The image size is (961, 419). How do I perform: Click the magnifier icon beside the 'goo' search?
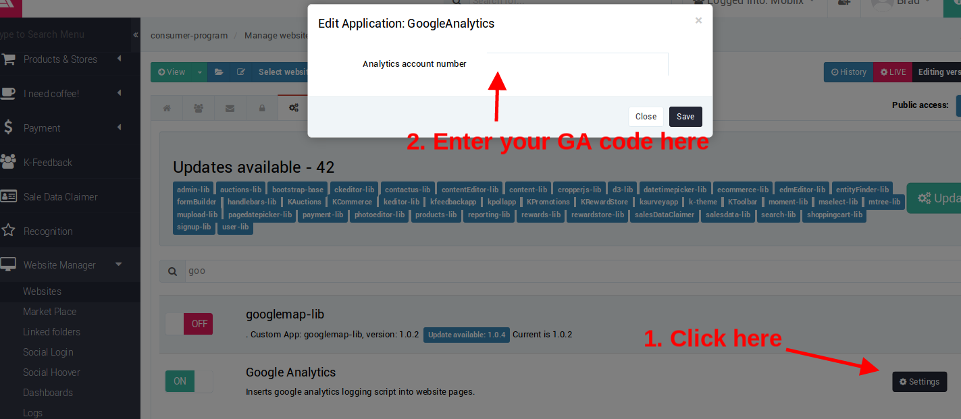click(x=173, y=271)
